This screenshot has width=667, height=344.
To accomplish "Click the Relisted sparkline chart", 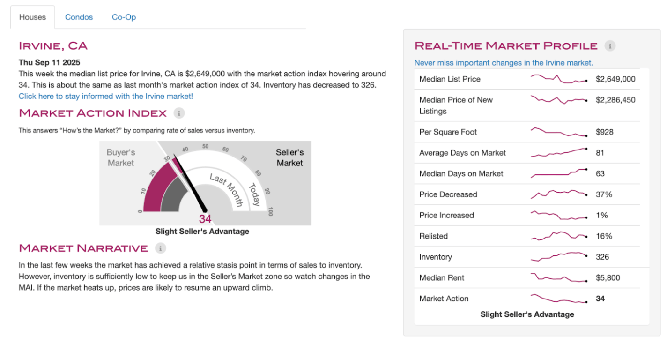I will (x=558, y=236).
